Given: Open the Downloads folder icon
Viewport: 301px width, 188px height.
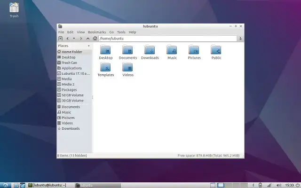Looking at the screenshot, I should (150, 50).
